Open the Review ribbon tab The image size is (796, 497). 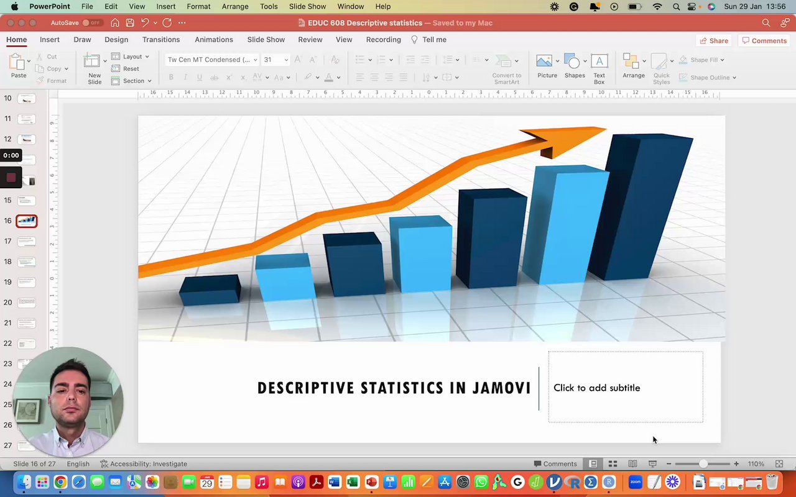pyautogui.click(x=310, y=40)
